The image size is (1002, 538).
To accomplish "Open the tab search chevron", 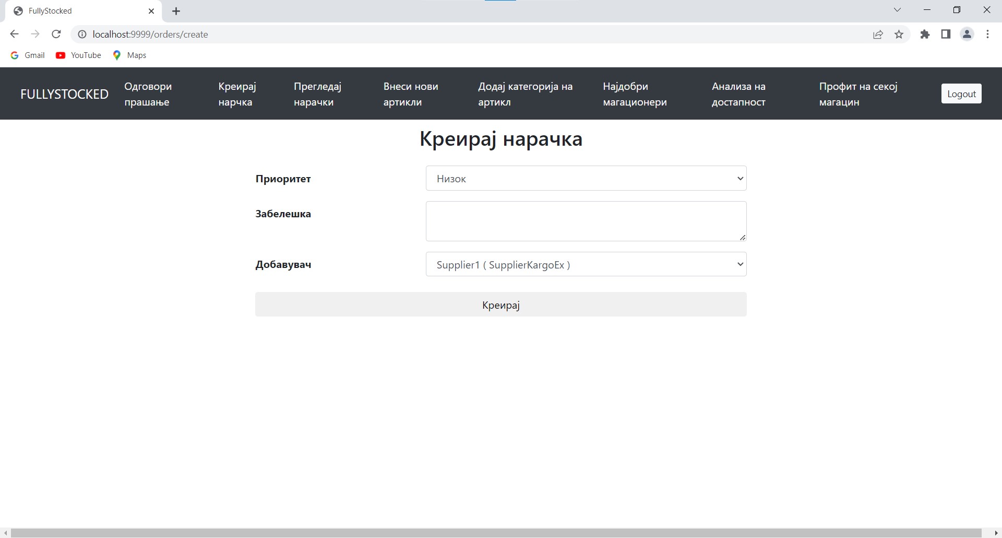I will click(x=897, y=10).
